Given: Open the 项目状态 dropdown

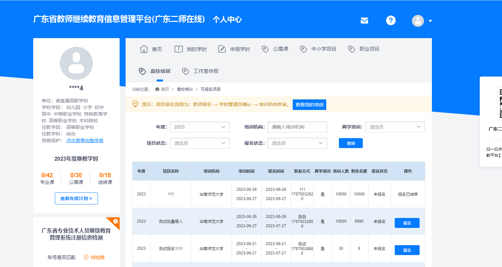Looking at the screenshot, I should (x=199, y=143).
